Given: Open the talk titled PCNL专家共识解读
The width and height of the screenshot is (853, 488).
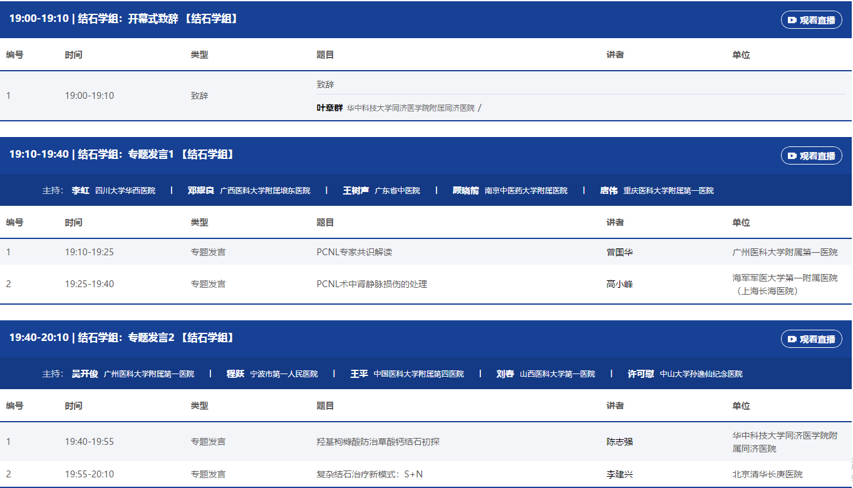Looking at the screenshot, I should [354, 252].
